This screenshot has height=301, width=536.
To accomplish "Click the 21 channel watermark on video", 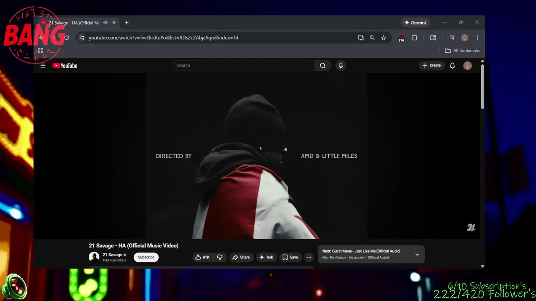I will tap(471, 227).
